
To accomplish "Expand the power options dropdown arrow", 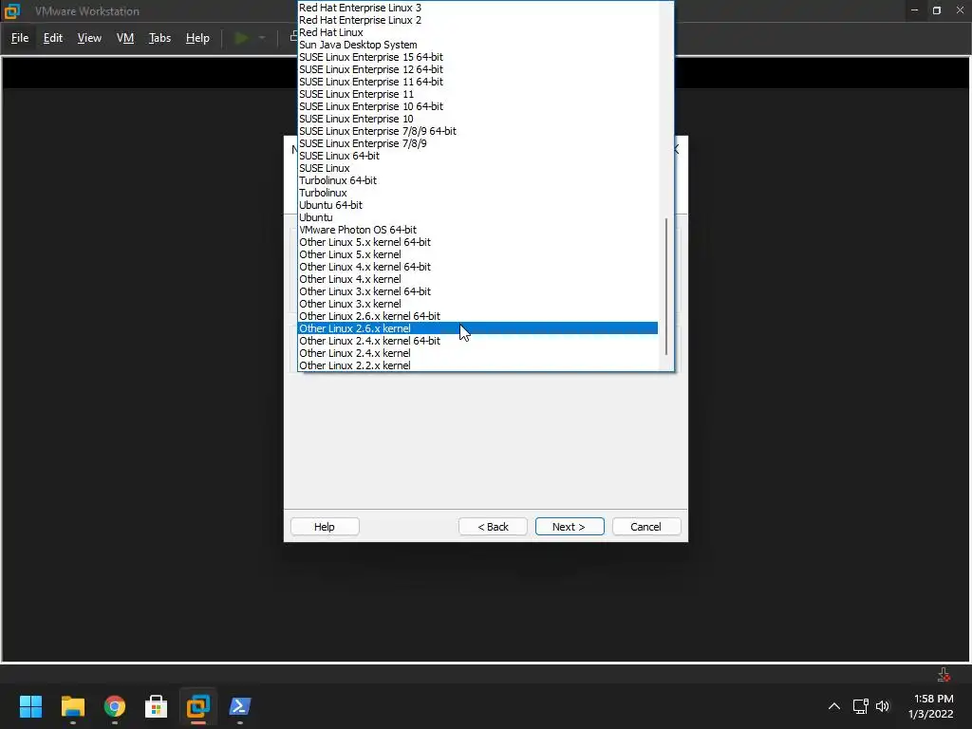I will pyautogui.click(x=262, y=38).
